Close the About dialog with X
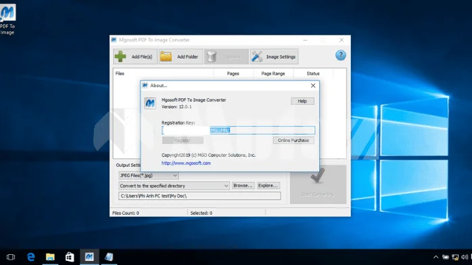Image resolution: width=472 pixels, height=265 pixels. tap(313, 86)
